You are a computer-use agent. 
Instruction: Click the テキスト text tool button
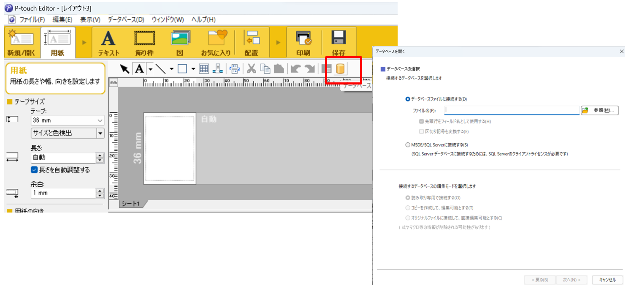[108, 43]
